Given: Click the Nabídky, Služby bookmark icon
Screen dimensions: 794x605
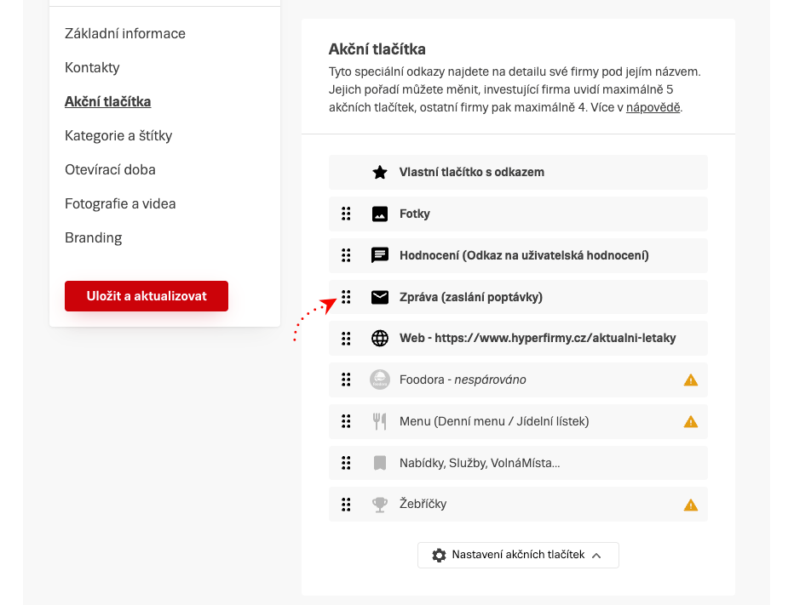Looking at the screenshot, I should (x=380, y=463).
